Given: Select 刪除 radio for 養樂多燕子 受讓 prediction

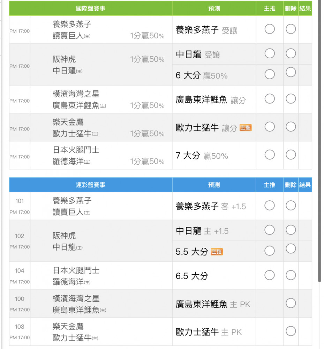Looking at the screenshot, I should coord(291,29).
